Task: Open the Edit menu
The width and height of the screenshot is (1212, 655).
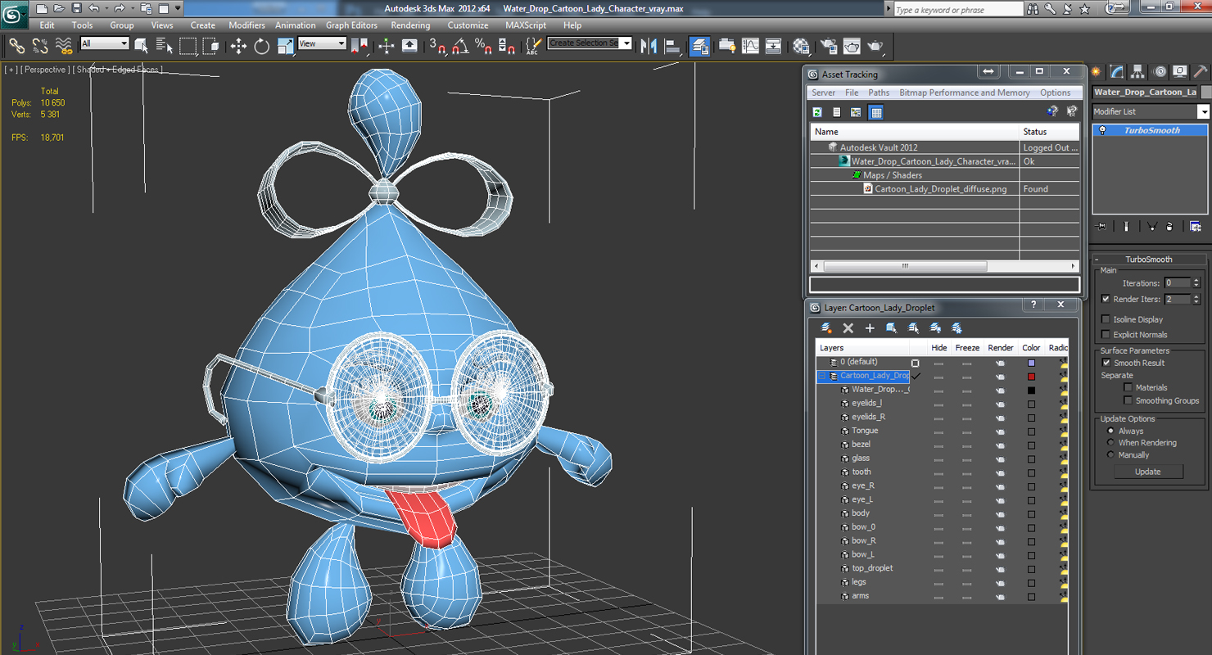Action: [x=47, y=25]
